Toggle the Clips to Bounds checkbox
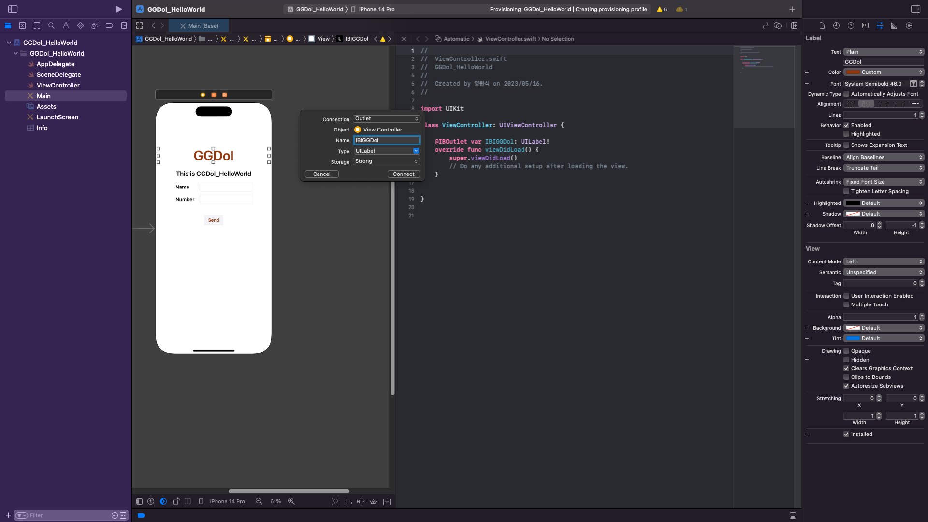The height and width of the screenshot is (522, 928). [x=846, y=377]
